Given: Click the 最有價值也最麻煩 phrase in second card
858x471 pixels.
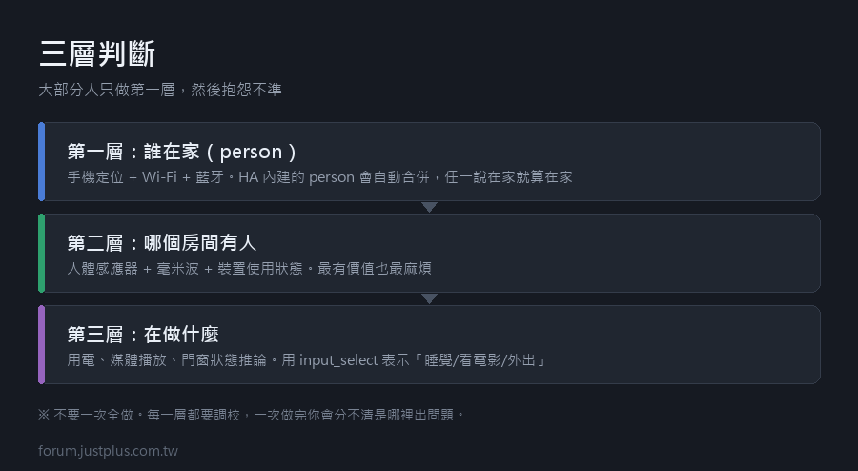Looking at the screenshot, I should click(375, 269).
